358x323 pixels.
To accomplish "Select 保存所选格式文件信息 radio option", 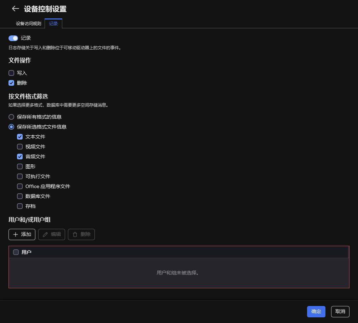I will point(11,127).
